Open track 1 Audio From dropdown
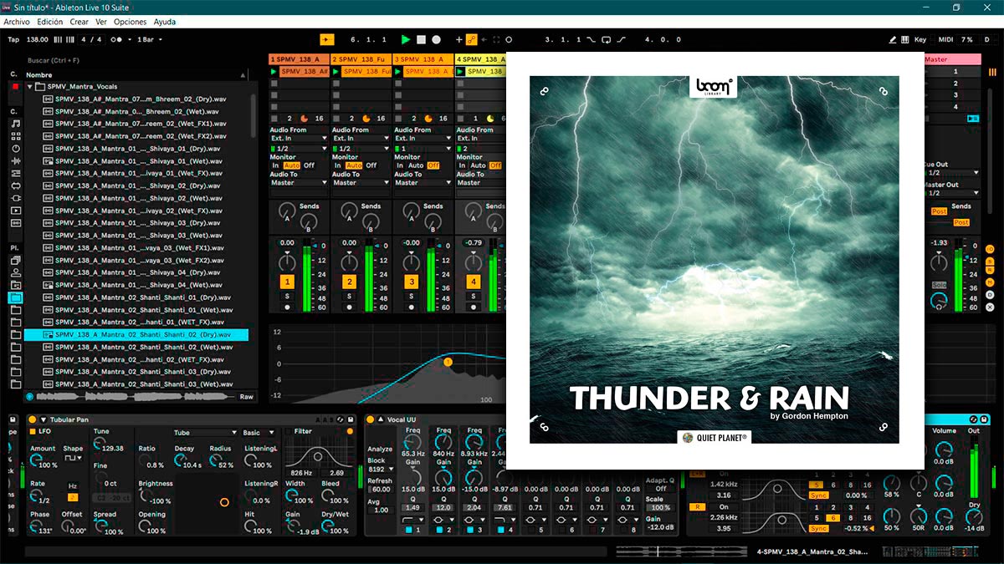Viewport: 1004px width, 564px height. [x=299, y=139]
